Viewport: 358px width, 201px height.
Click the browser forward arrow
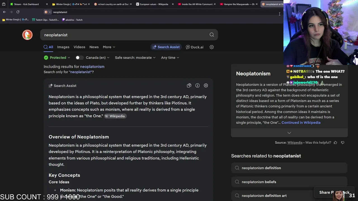pyautogui.click(x=11, y=12)
